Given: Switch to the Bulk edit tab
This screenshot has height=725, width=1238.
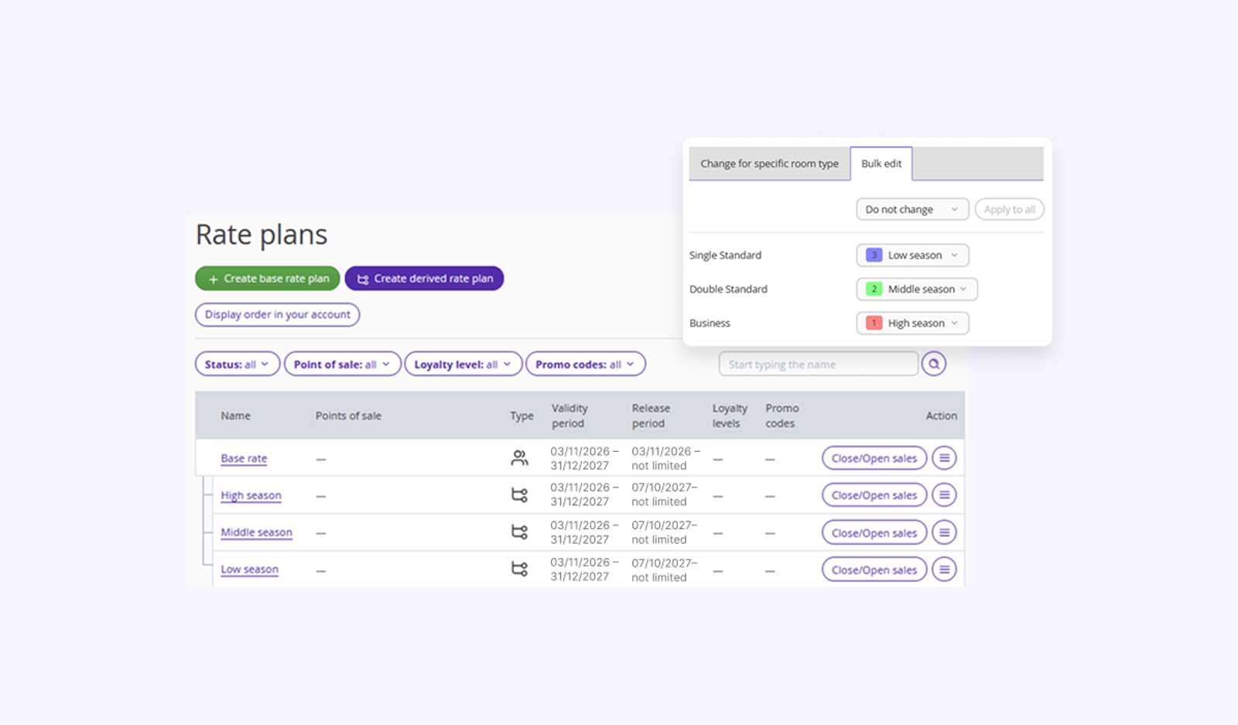Looking at the screenshot, I should [x=881, y=164].
